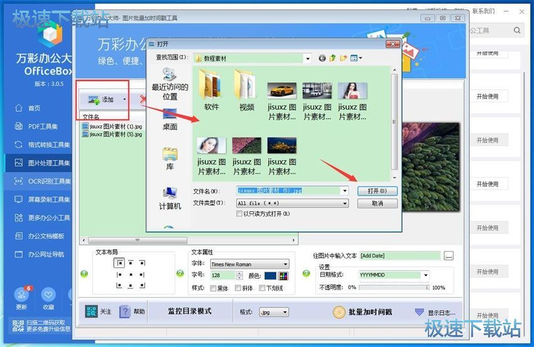Select 最近访问的位置 in the places bar
This screenshot has height=347, width=534.
click(x=170, y=84)
